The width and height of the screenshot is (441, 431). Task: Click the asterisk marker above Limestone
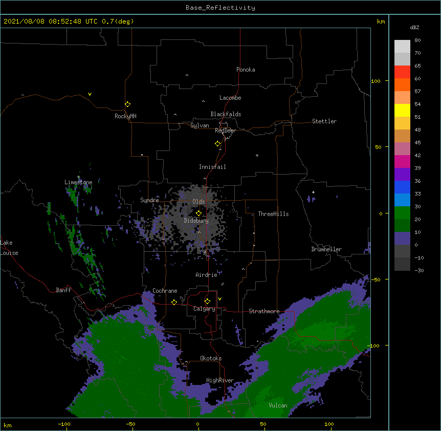78,177
